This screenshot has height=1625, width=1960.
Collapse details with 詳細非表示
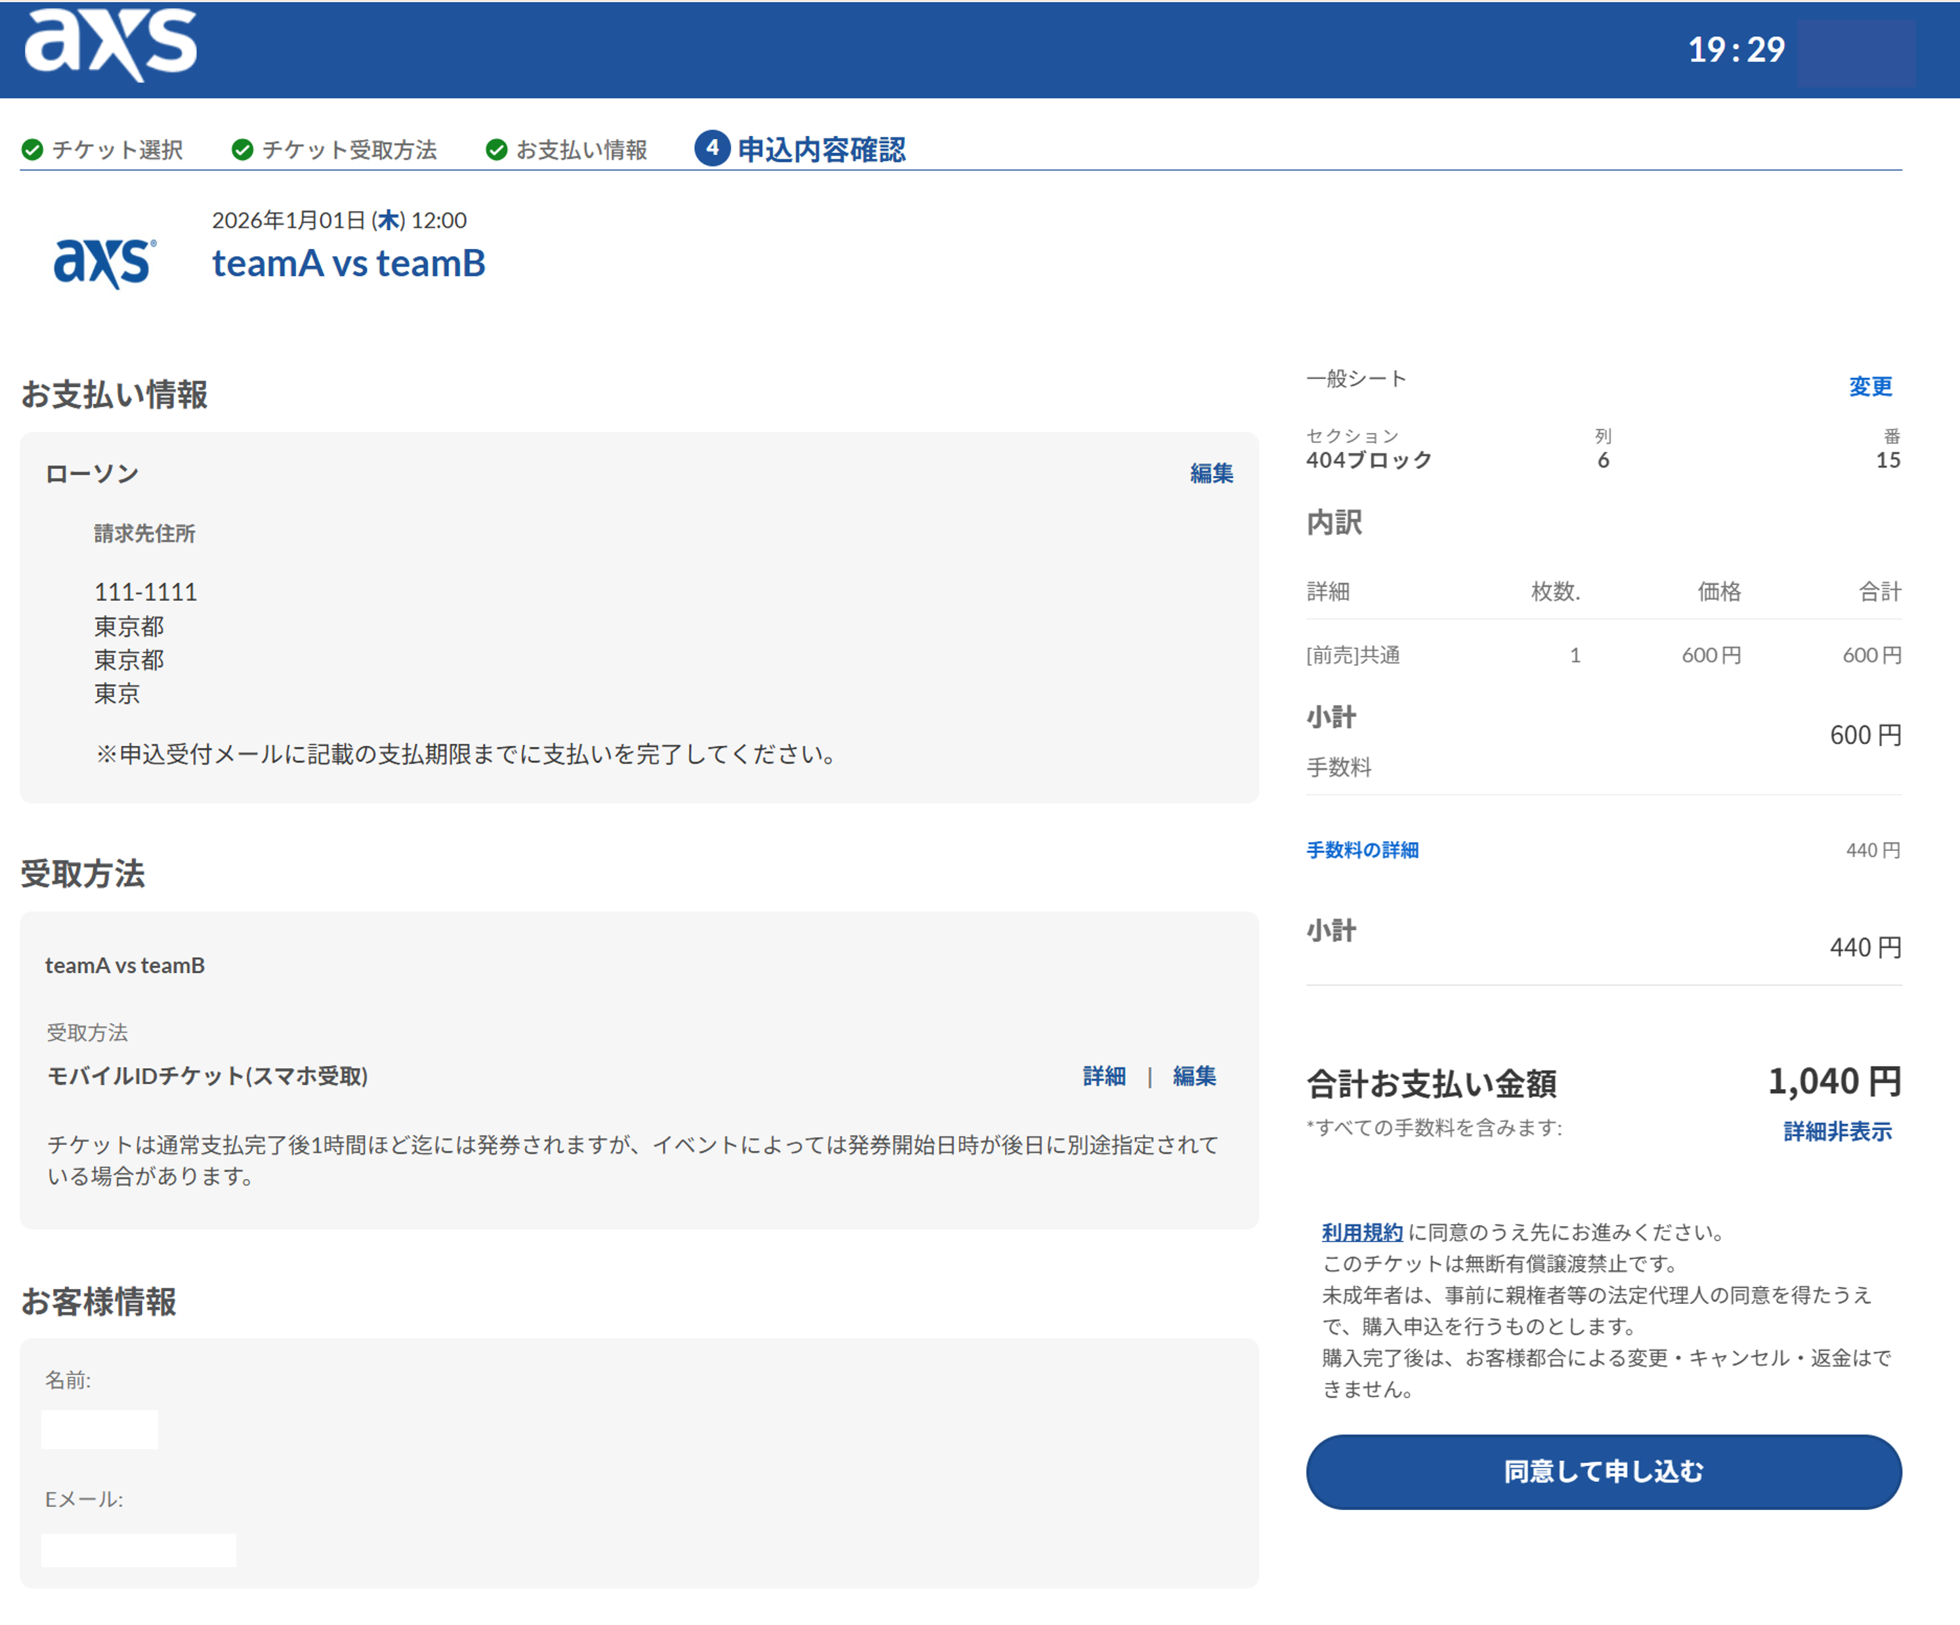(x=1838, y=1131)
